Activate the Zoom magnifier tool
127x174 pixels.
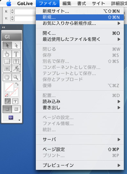click(16, 77)
